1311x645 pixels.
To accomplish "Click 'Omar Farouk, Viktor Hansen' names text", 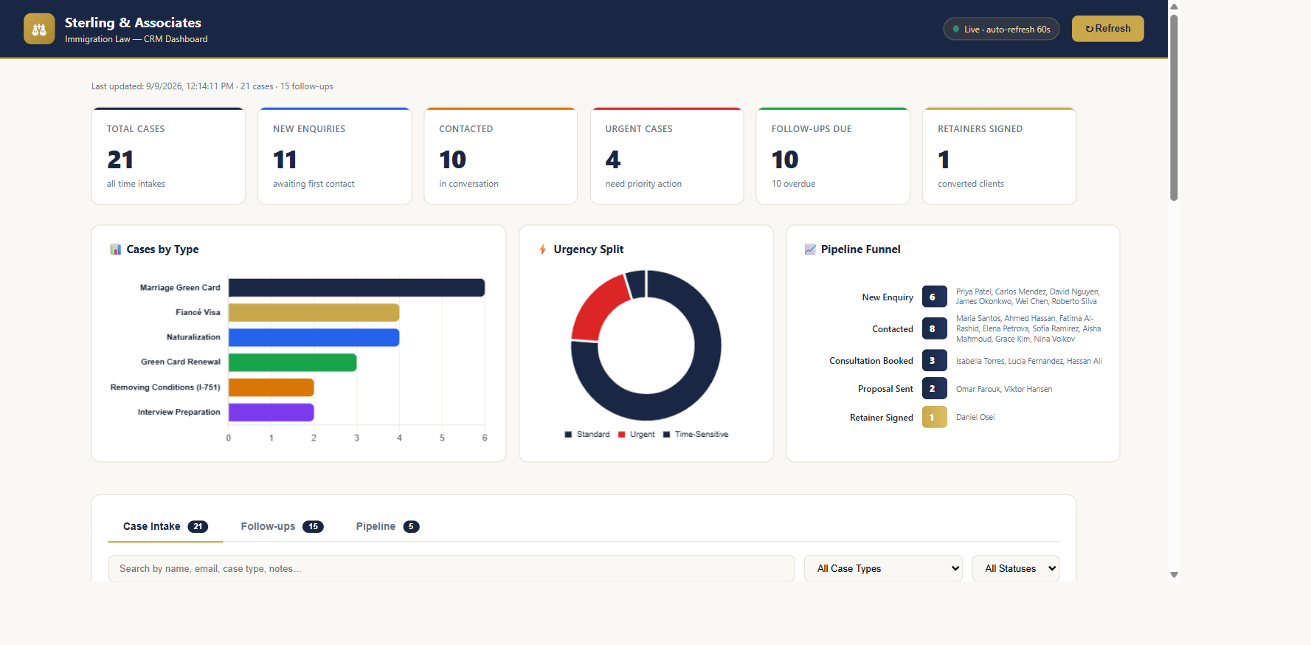I will (1004, 389).
